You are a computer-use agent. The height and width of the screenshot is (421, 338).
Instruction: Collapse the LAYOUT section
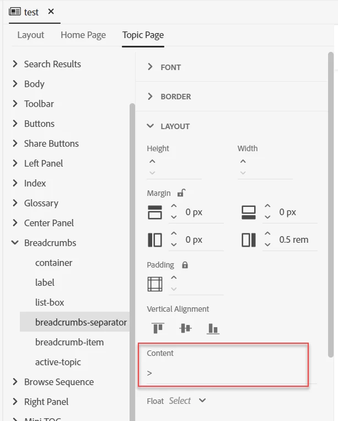[150, 126]
